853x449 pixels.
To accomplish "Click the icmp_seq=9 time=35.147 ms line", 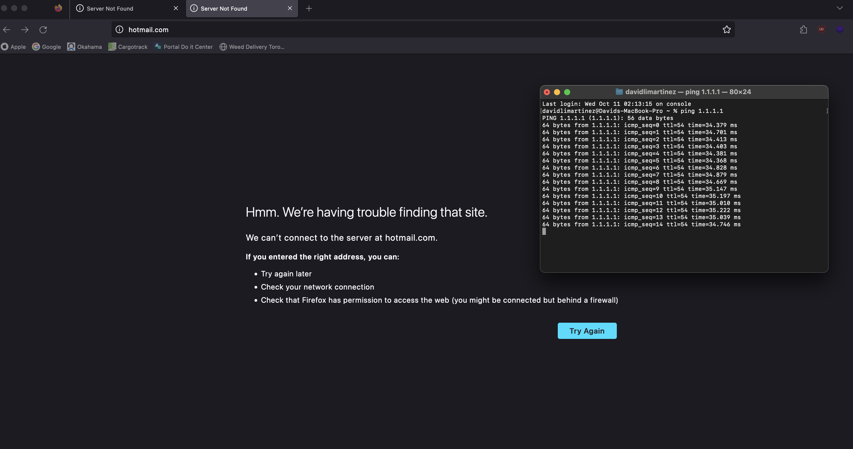I will (x=639, y=189).
